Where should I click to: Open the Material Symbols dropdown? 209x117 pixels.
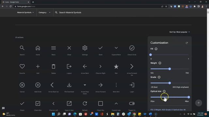click(25, 12)
